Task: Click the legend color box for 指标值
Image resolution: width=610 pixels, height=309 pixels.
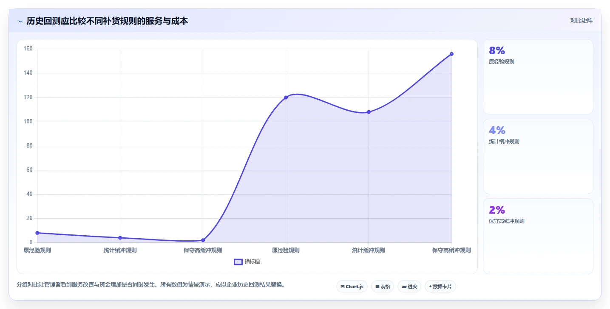Action: (x=238, y=262)
